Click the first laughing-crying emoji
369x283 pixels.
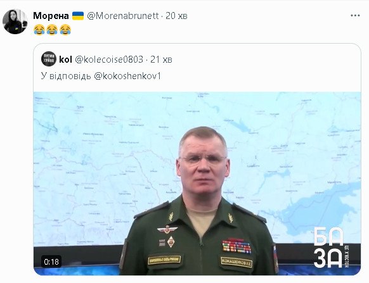(x=39, y=30)
